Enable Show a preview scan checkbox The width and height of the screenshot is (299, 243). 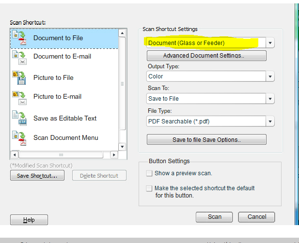pyautogui.click(x=150, y=173)
